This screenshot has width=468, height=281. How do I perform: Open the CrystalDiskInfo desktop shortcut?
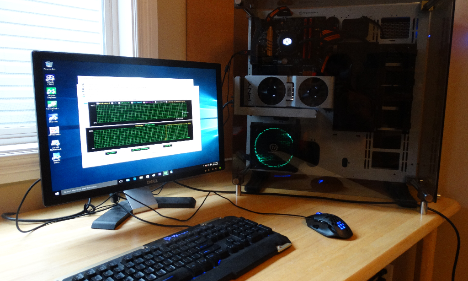tap(53, 118)
